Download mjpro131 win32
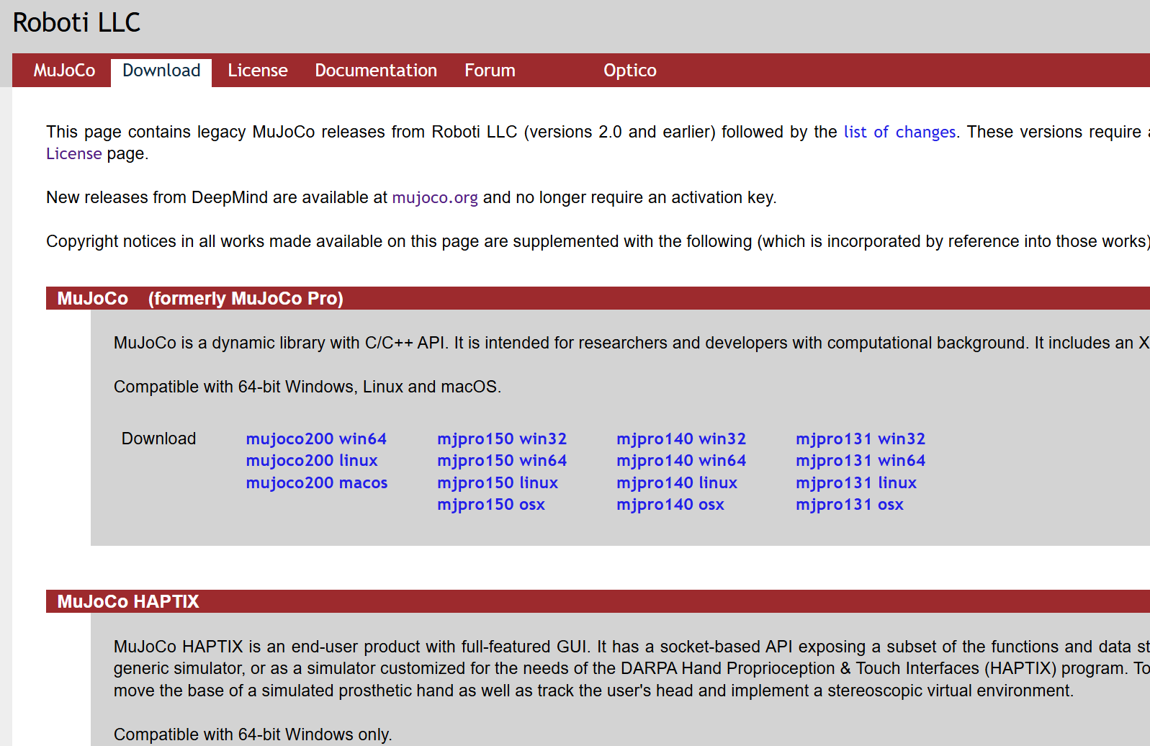Screen dimensions: 1150x746 (861, 439)
